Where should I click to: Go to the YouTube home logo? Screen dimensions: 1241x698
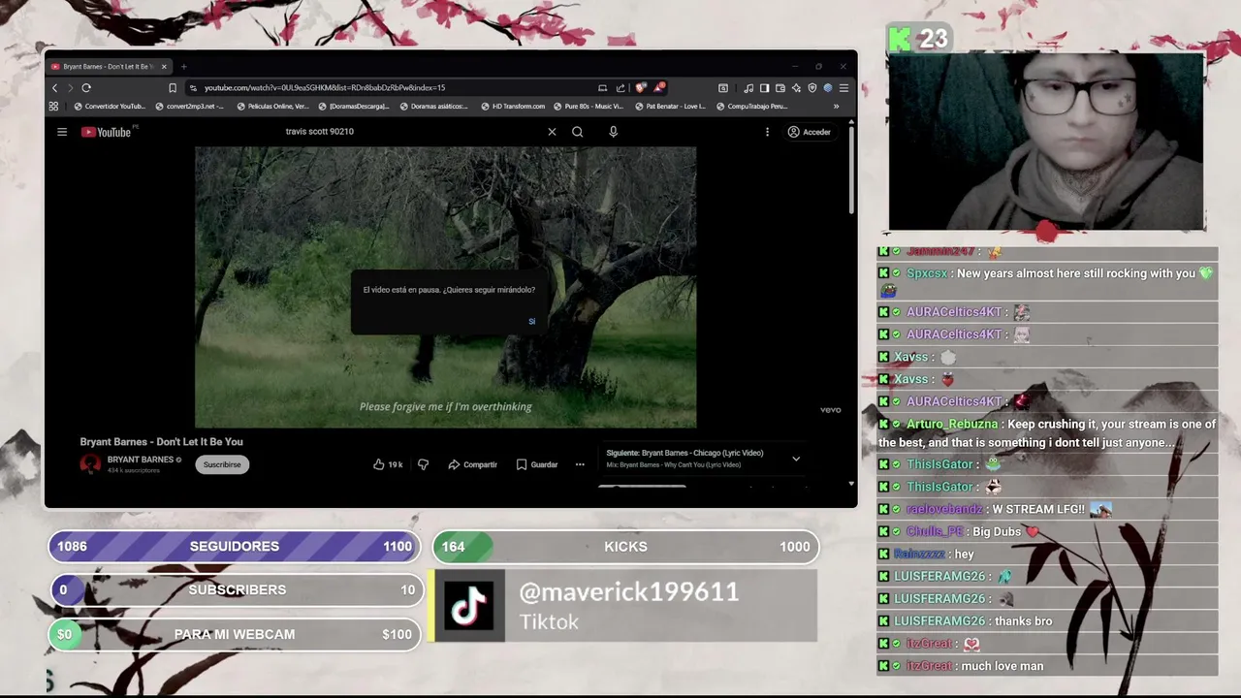coord(106,132)
